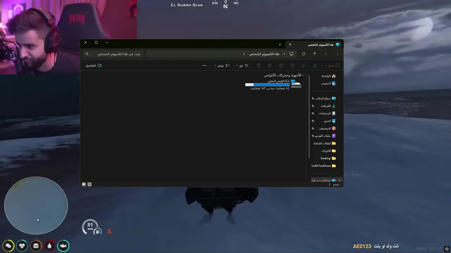The width and height of the screenshot is (451, 253).
Task: Open 'لقطات الشاشة' folder in the sidebar
Action: tap(325, 143)
